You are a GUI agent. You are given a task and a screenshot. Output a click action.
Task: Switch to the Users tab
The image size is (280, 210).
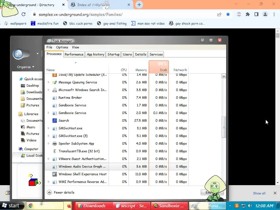[x=127, y=54]
